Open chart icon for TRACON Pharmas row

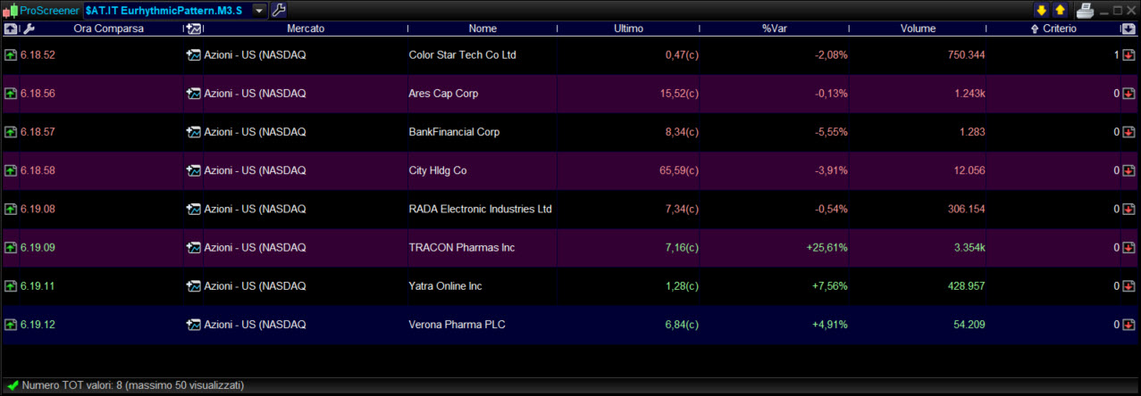(x=192, y=248)
